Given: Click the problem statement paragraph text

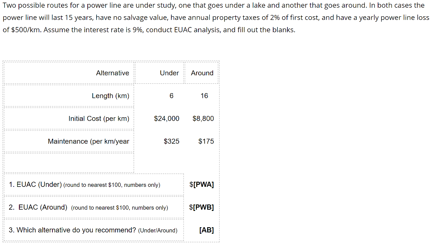Looking at the screenshot, I should point(216,17).
